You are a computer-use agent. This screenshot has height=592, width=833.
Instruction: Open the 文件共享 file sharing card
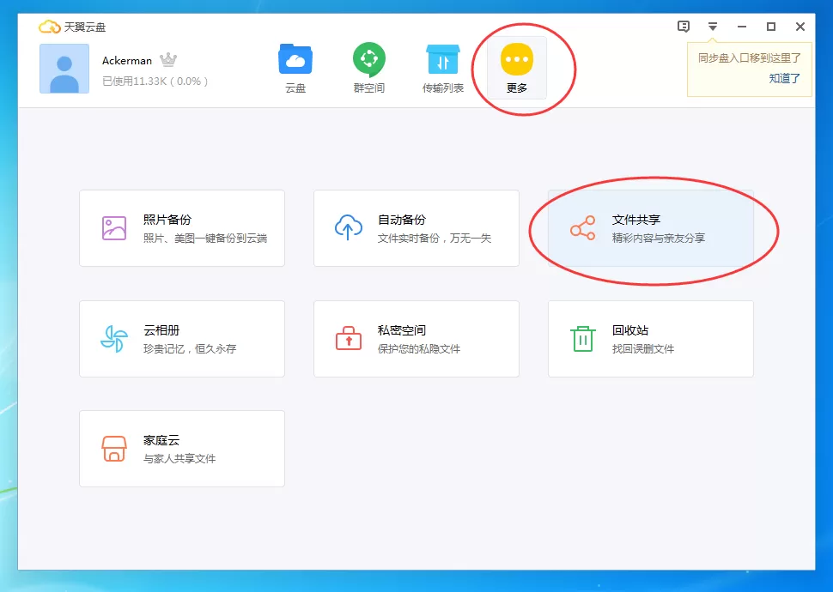pos(651,228)
